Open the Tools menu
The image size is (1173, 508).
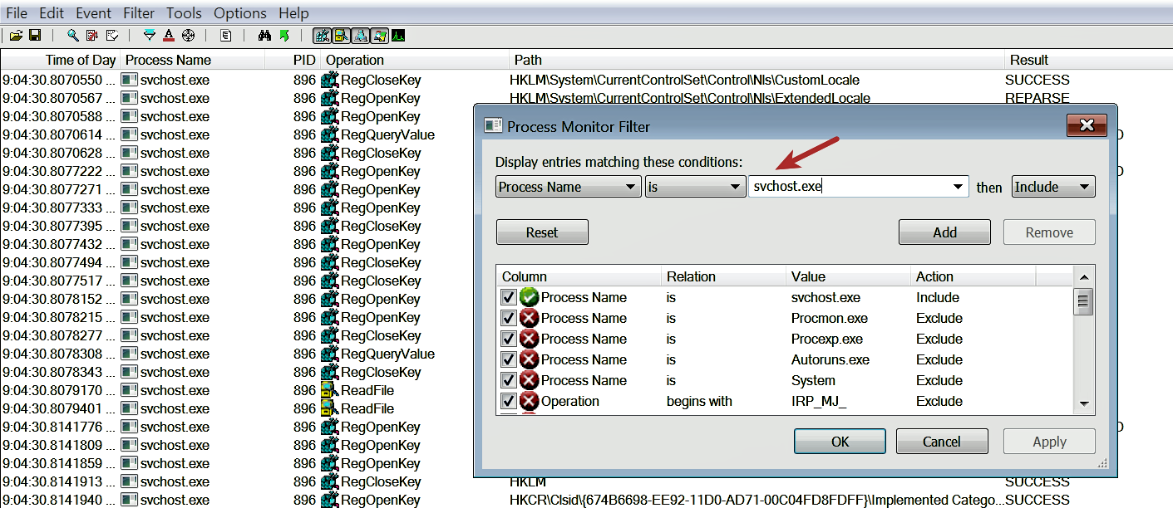184,13
